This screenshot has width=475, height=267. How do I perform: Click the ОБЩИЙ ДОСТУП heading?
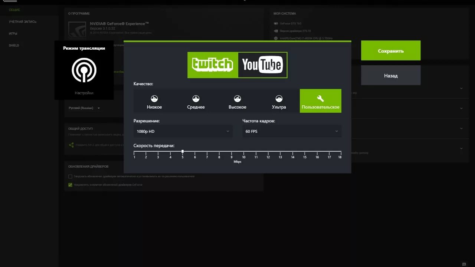[x=81, y=129]
